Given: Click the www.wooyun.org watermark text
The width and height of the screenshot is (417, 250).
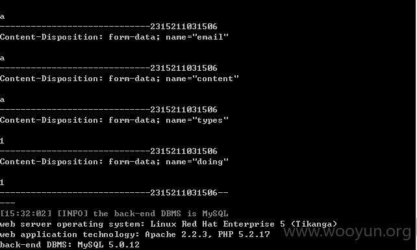Looking at the screenshot, I should (347, 231).
